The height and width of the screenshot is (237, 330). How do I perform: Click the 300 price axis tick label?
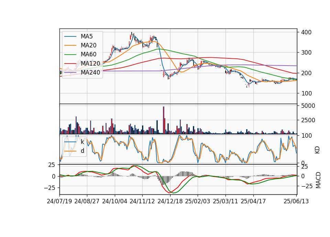(x=306, y=53)
